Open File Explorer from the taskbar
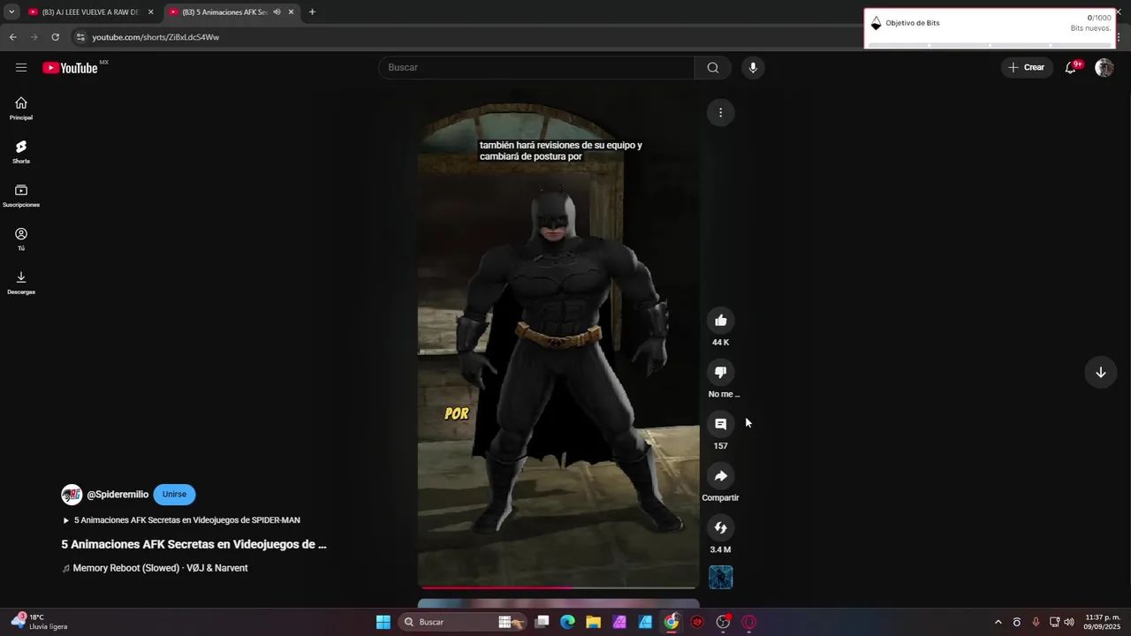Viewport: 1131px width, 636px height. 594,622
